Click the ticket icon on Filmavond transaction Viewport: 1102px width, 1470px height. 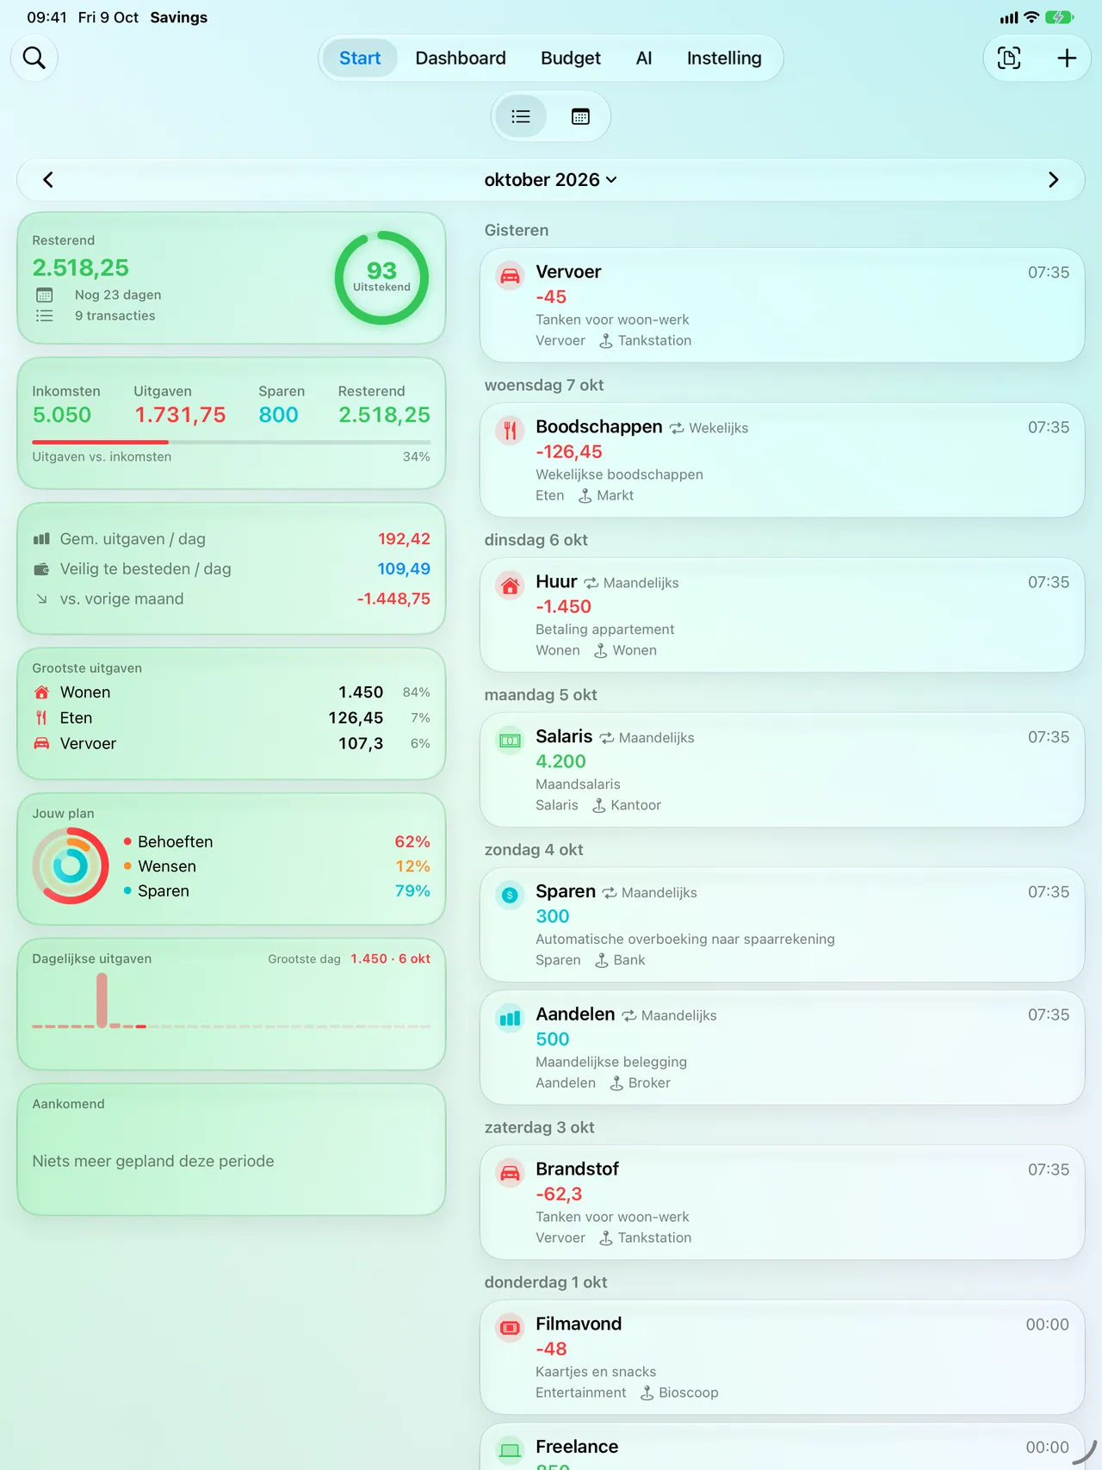tap(511, 1329)
